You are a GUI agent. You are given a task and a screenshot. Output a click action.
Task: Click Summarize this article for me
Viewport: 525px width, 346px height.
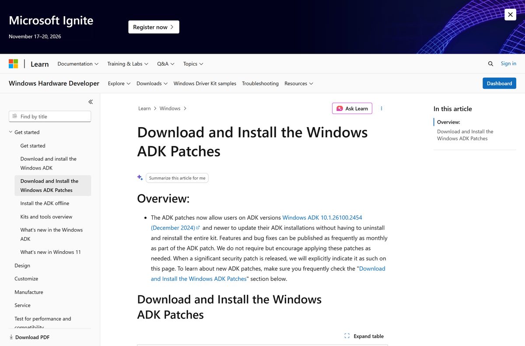coord(177,178)
